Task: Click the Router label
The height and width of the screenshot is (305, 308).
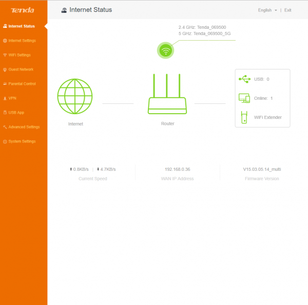Action: [x=168, y=123]
